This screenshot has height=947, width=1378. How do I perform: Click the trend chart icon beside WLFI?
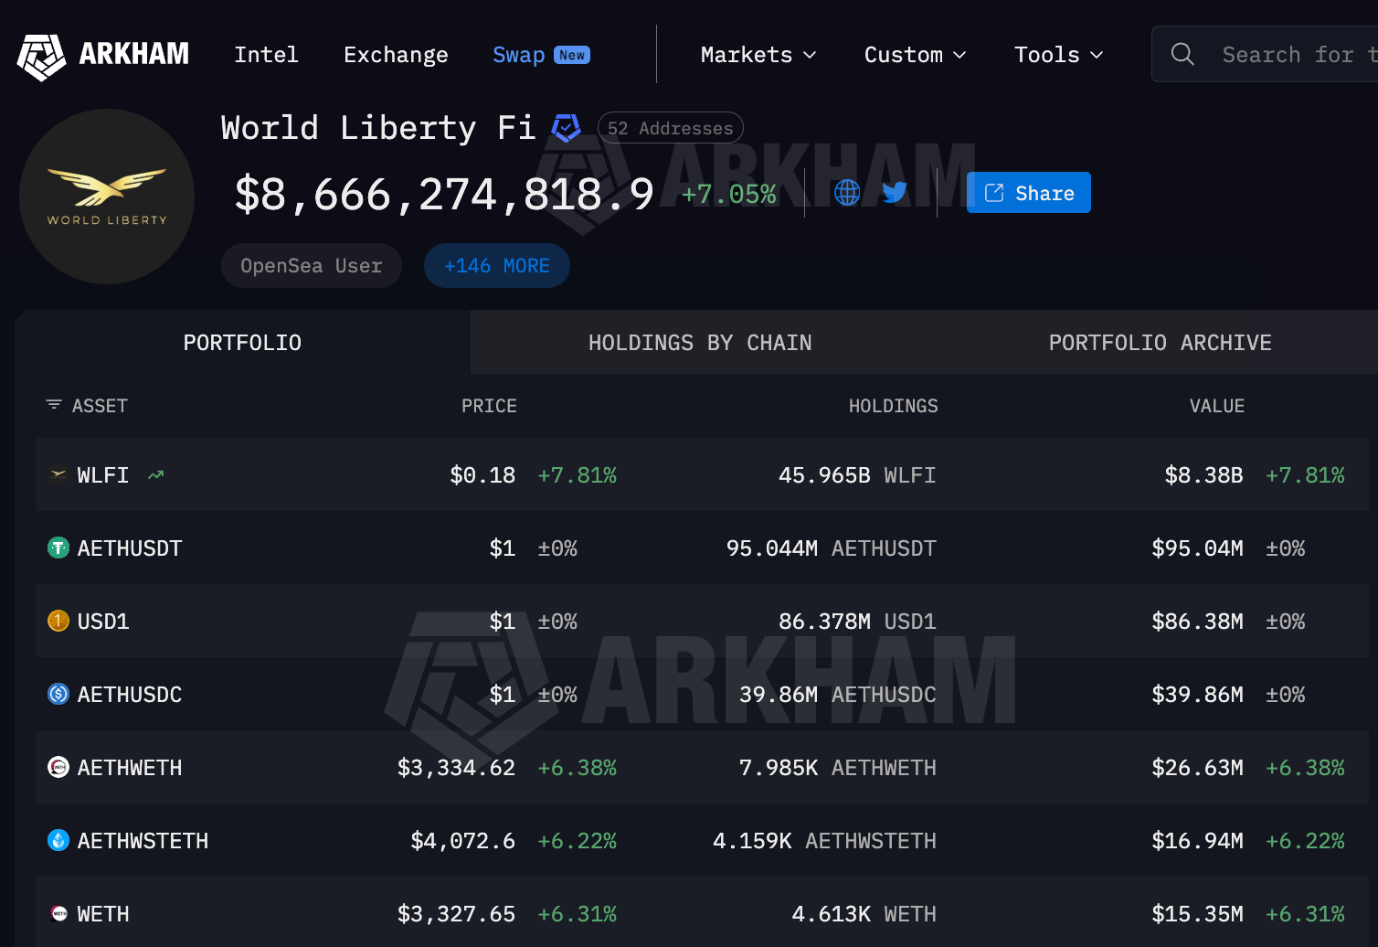coord(154,474)
